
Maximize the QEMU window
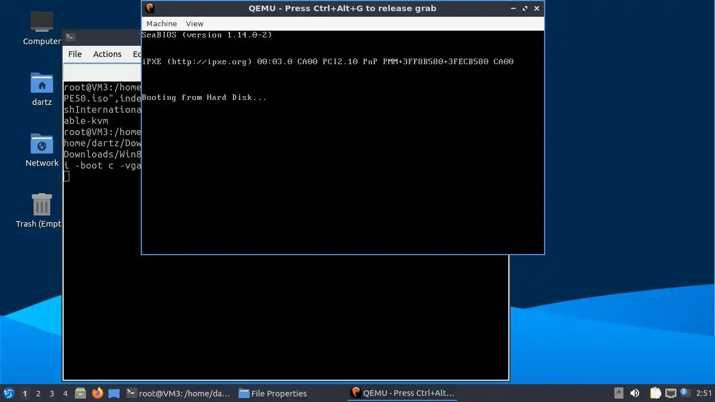[x=525, y=8]
